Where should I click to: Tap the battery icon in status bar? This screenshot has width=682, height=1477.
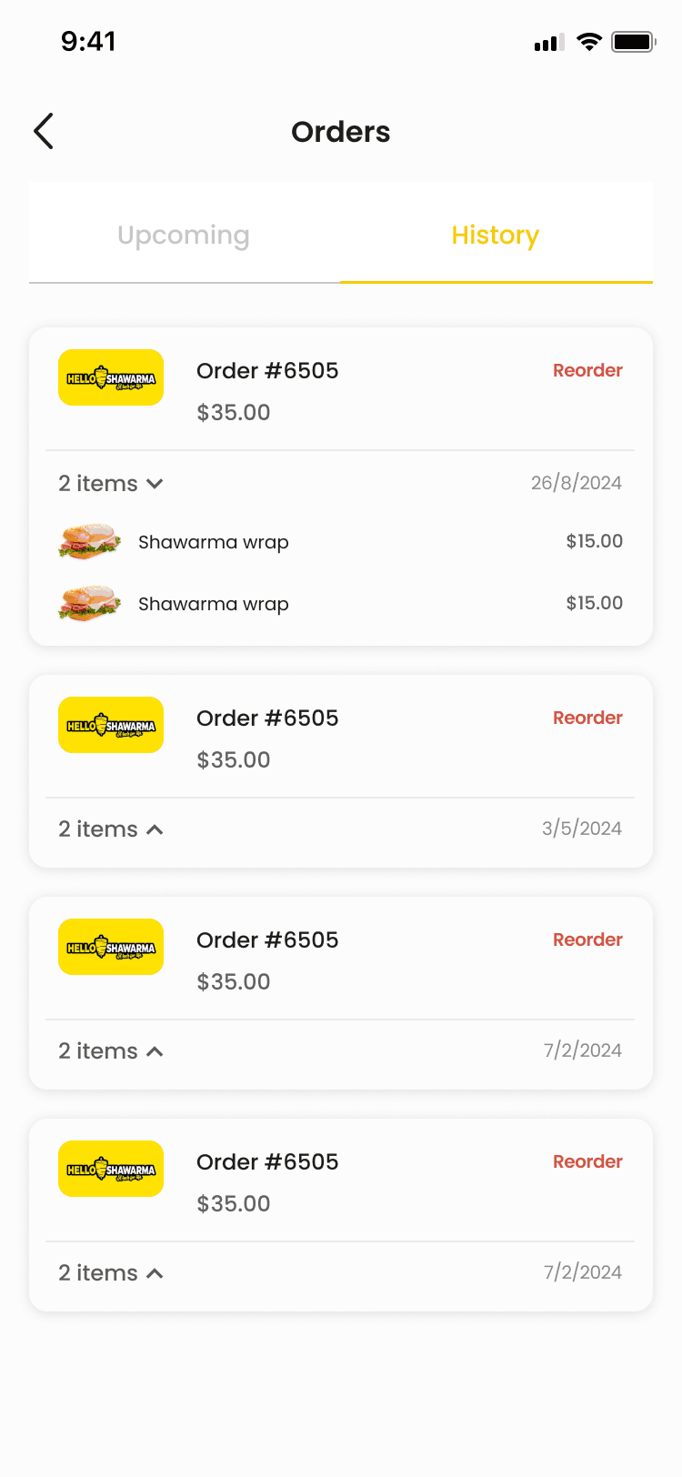pyautogui.click(x=634, y=42)
